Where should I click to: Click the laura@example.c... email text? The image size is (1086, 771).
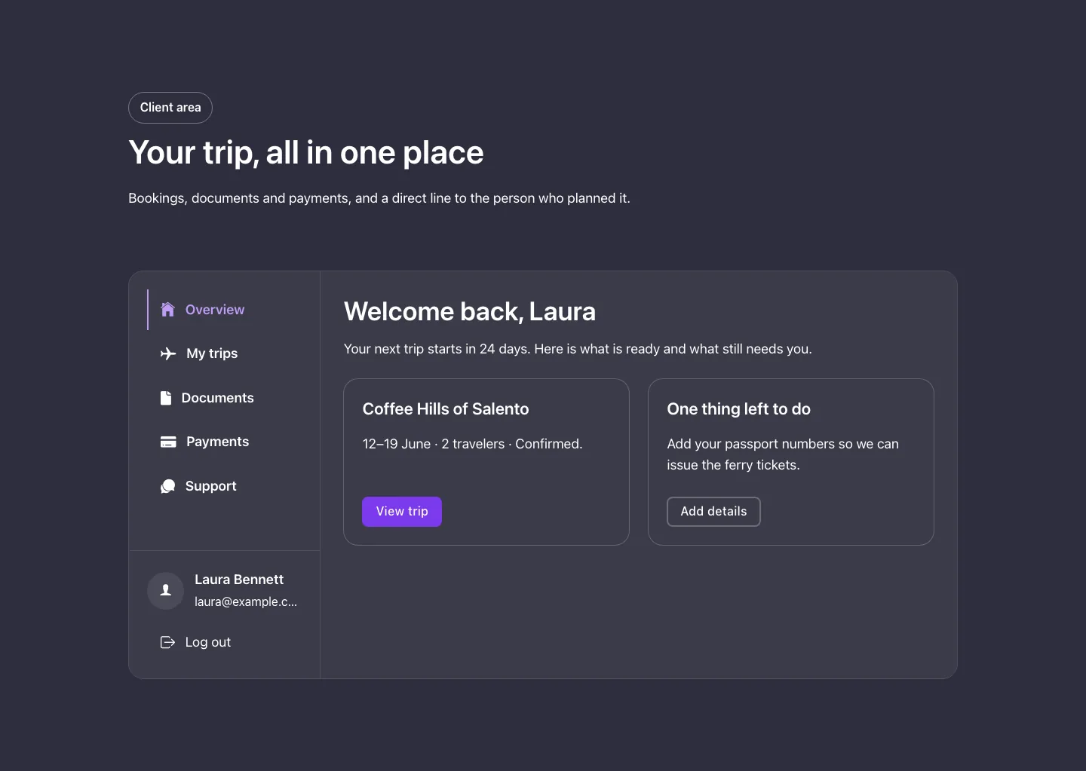tap(246, 601)
